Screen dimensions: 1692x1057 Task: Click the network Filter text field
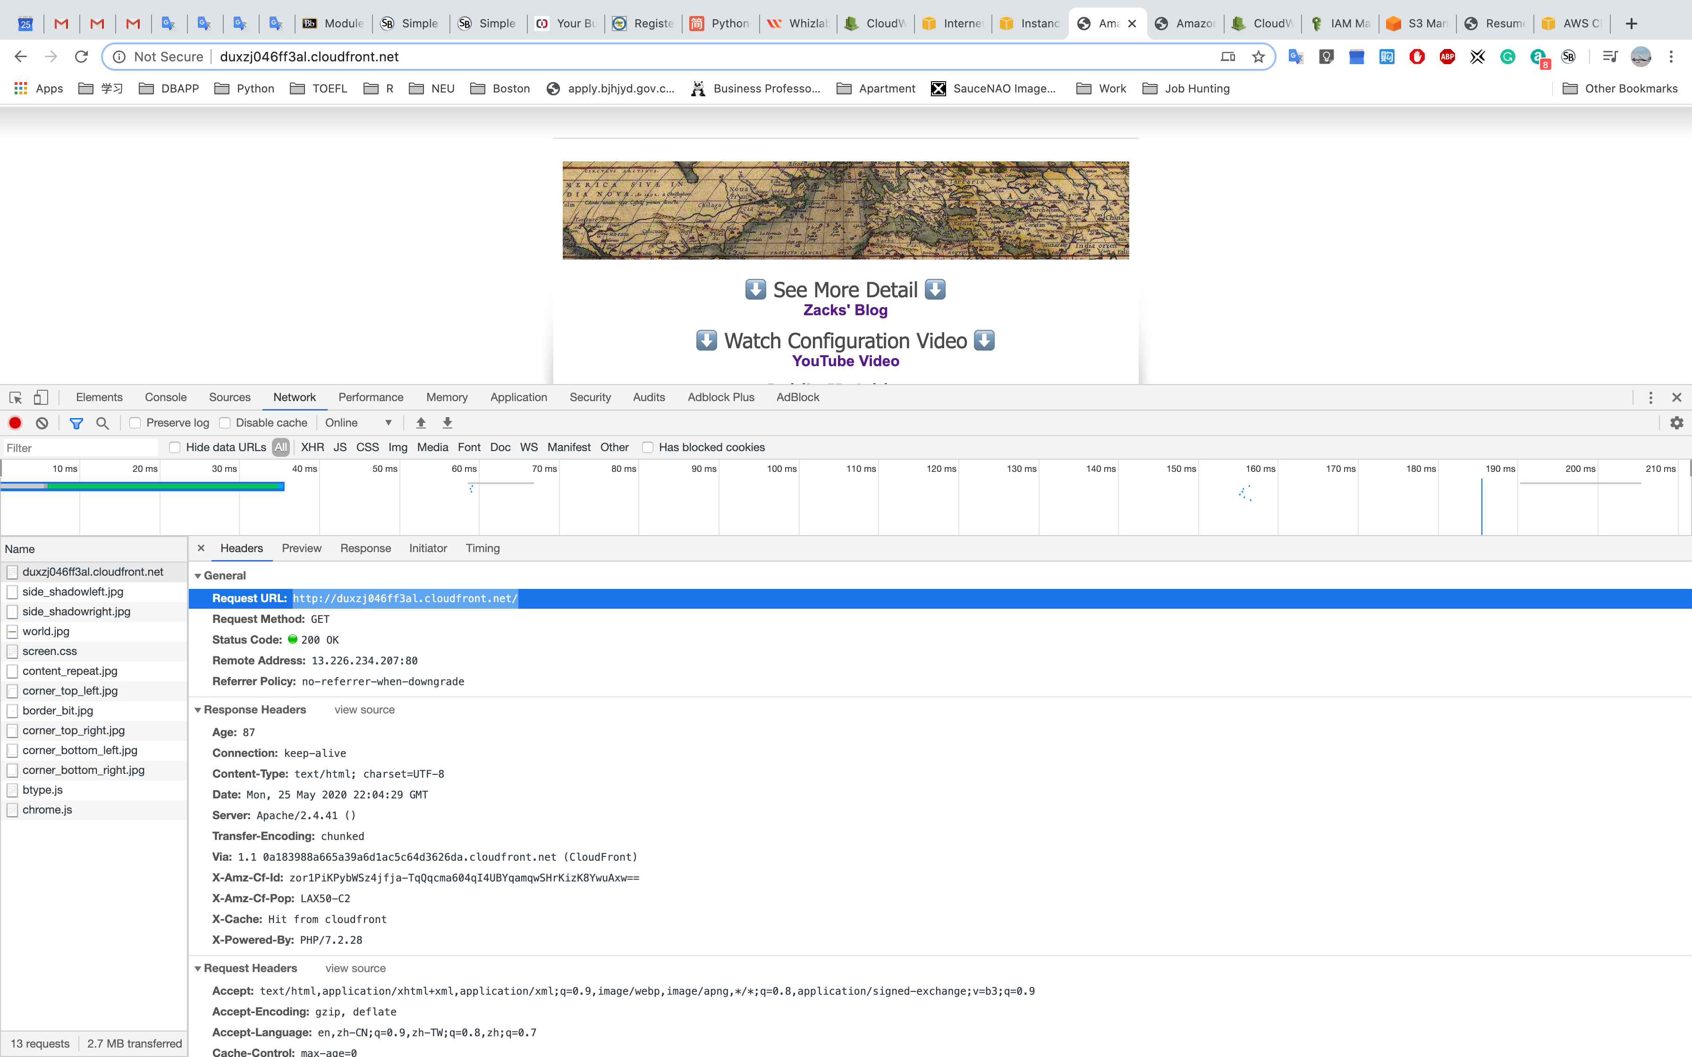80,448
